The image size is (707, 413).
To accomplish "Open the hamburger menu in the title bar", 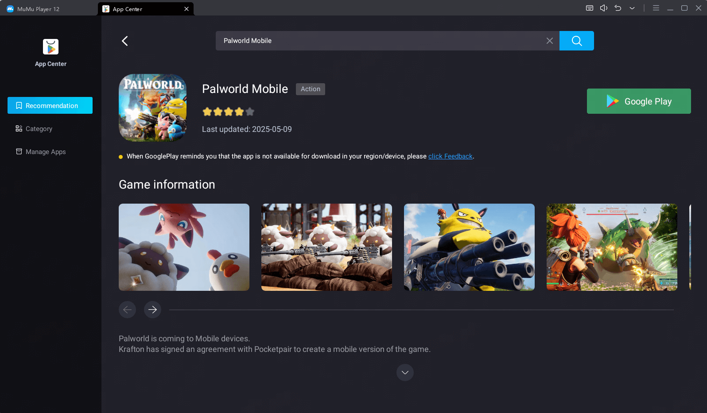I will [x=656, y=8].
